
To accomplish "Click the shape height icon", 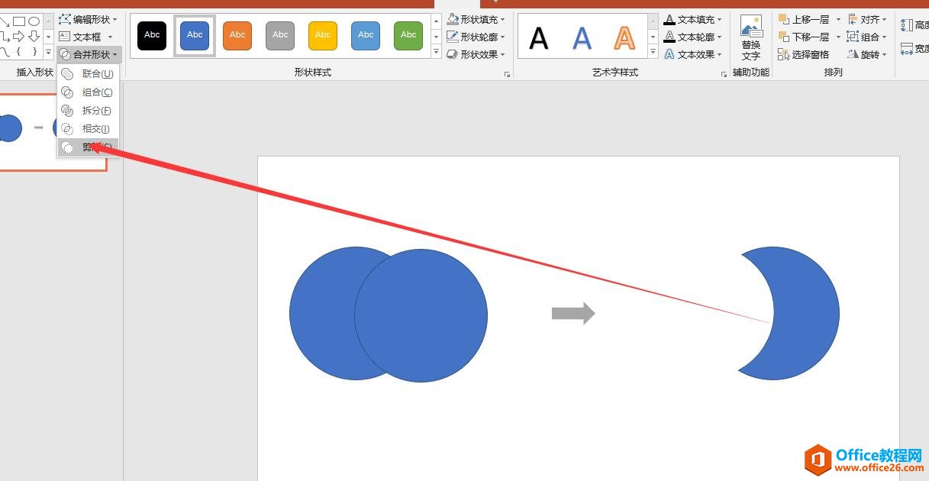I will click(907, 25).
